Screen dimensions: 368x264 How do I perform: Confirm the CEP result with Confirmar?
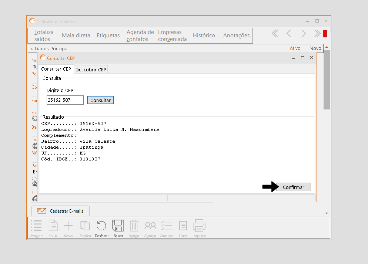point(293,187)
